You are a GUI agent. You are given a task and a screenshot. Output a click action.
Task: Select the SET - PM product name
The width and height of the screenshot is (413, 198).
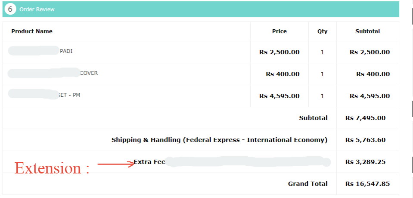69,95
